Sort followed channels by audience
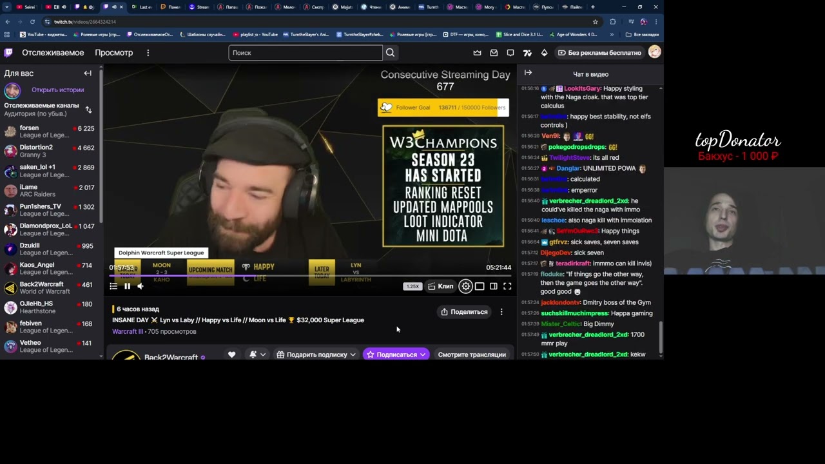 pyautogui.click(x=88, y=110)
